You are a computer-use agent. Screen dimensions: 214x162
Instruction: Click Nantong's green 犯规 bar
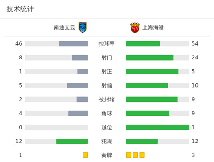[72, 141]
